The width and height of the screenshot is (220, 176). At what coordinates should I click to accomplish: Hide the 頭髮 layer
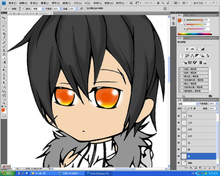pyautogui.click(x=178, y=163)
